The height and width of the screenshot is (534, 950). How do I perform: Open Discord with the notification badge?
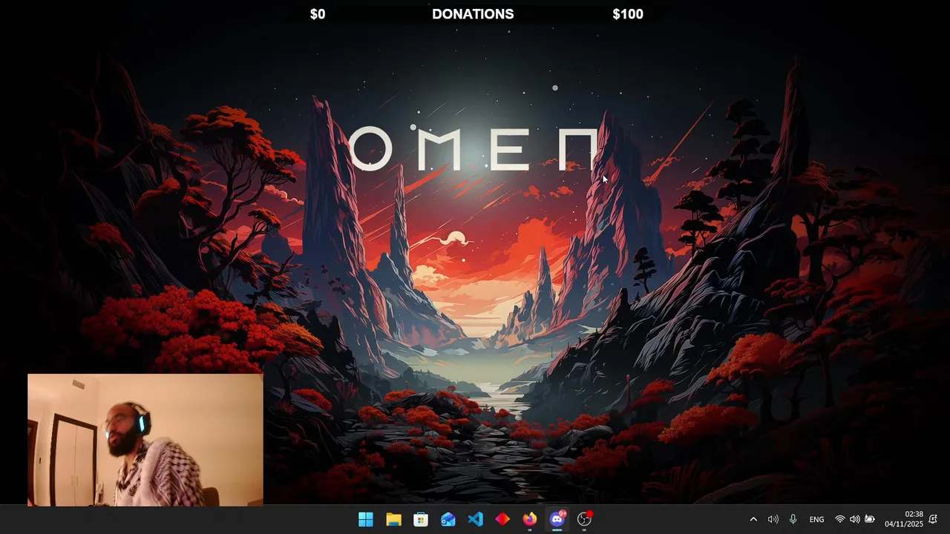point(557,518)
